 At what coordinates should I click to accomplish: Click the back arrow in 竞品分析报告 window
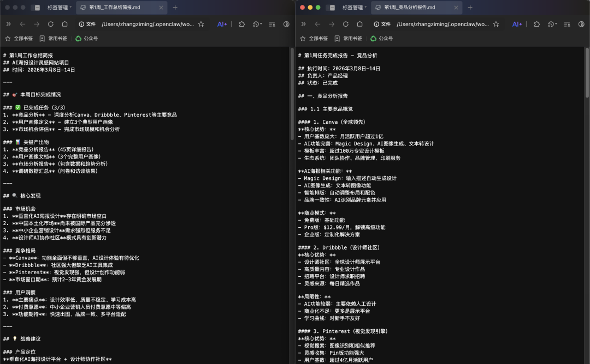pyautogui.click(x=317, y=24)
